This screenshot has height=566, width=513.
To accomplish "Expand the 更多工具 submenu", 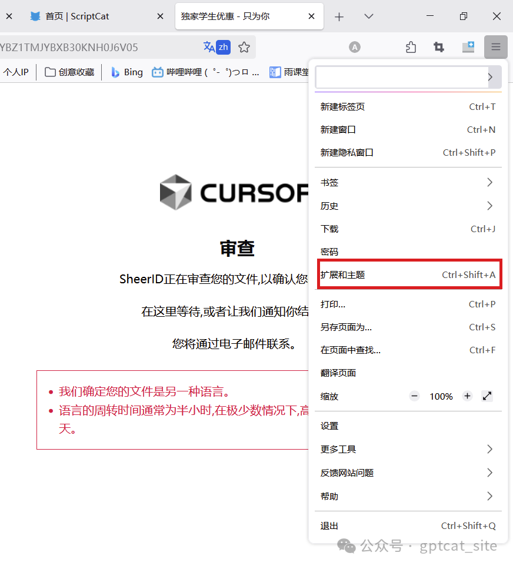I will coord(408,450).
